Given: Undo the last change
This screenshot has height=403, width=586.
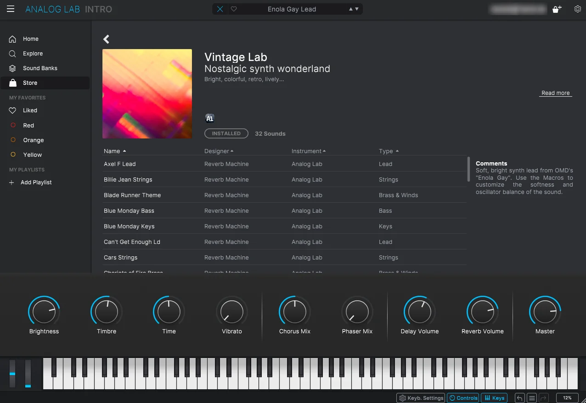Looking at the screenshot, I should pyautogui.click(x=519, y=398).
